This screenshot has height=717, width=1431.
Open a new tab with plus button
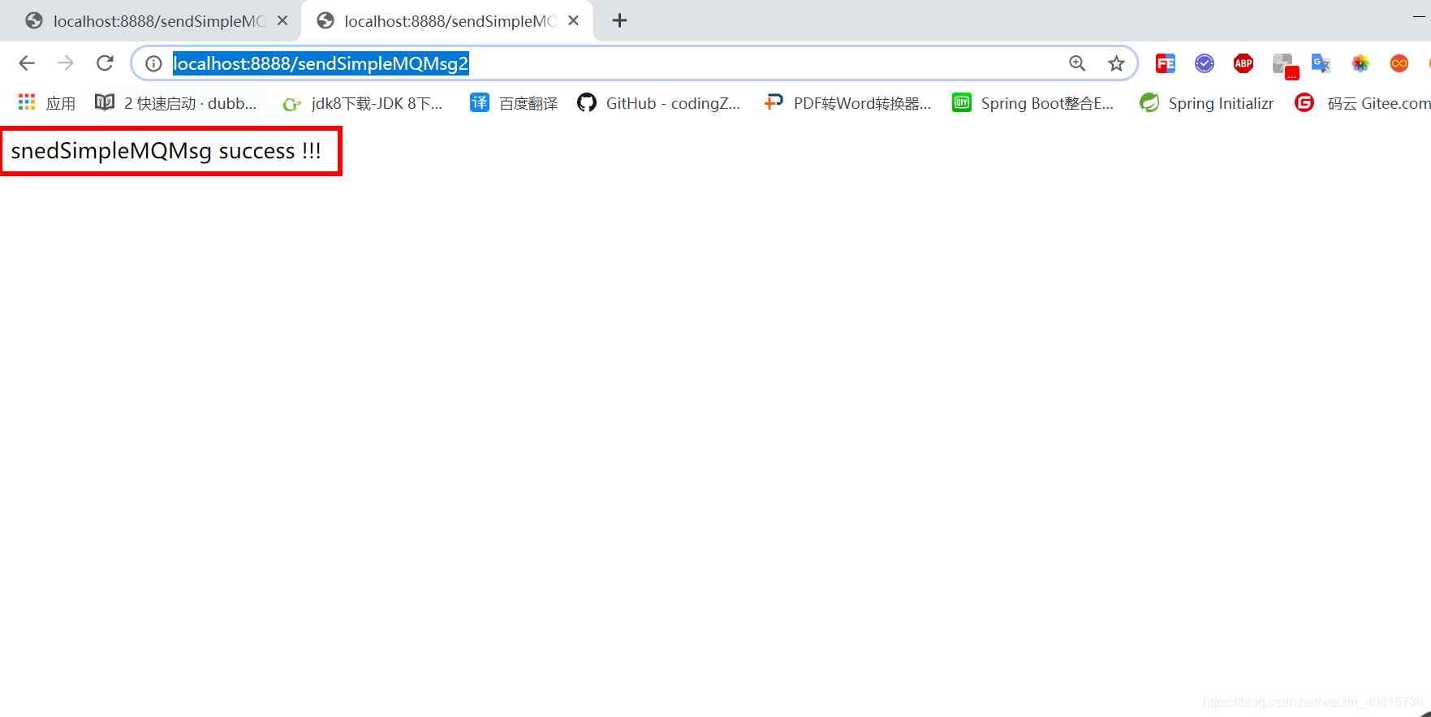pos(619,20)
